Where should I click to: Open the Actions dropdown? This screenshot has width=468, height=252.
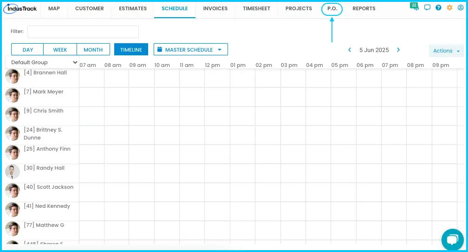[x=446, y=51]
